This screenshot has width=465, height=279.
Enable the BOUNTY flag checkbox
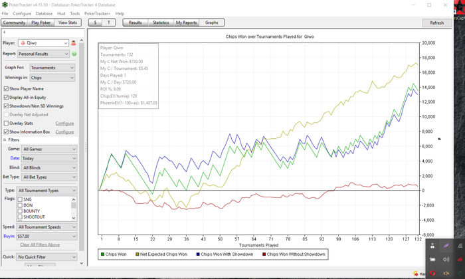click(20, 211)
